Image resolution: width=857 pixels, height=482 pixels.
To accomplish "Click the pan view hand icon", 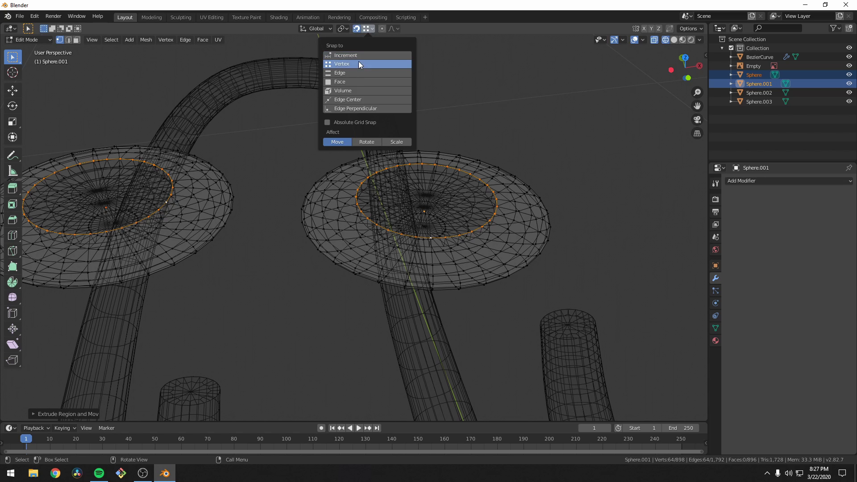I will [x=697, y=106].
